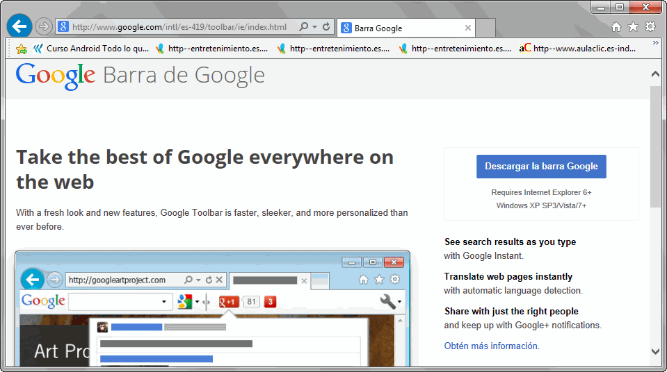
Task: Open the address bar autocomplete dropdown arrow
Action: 315,27
